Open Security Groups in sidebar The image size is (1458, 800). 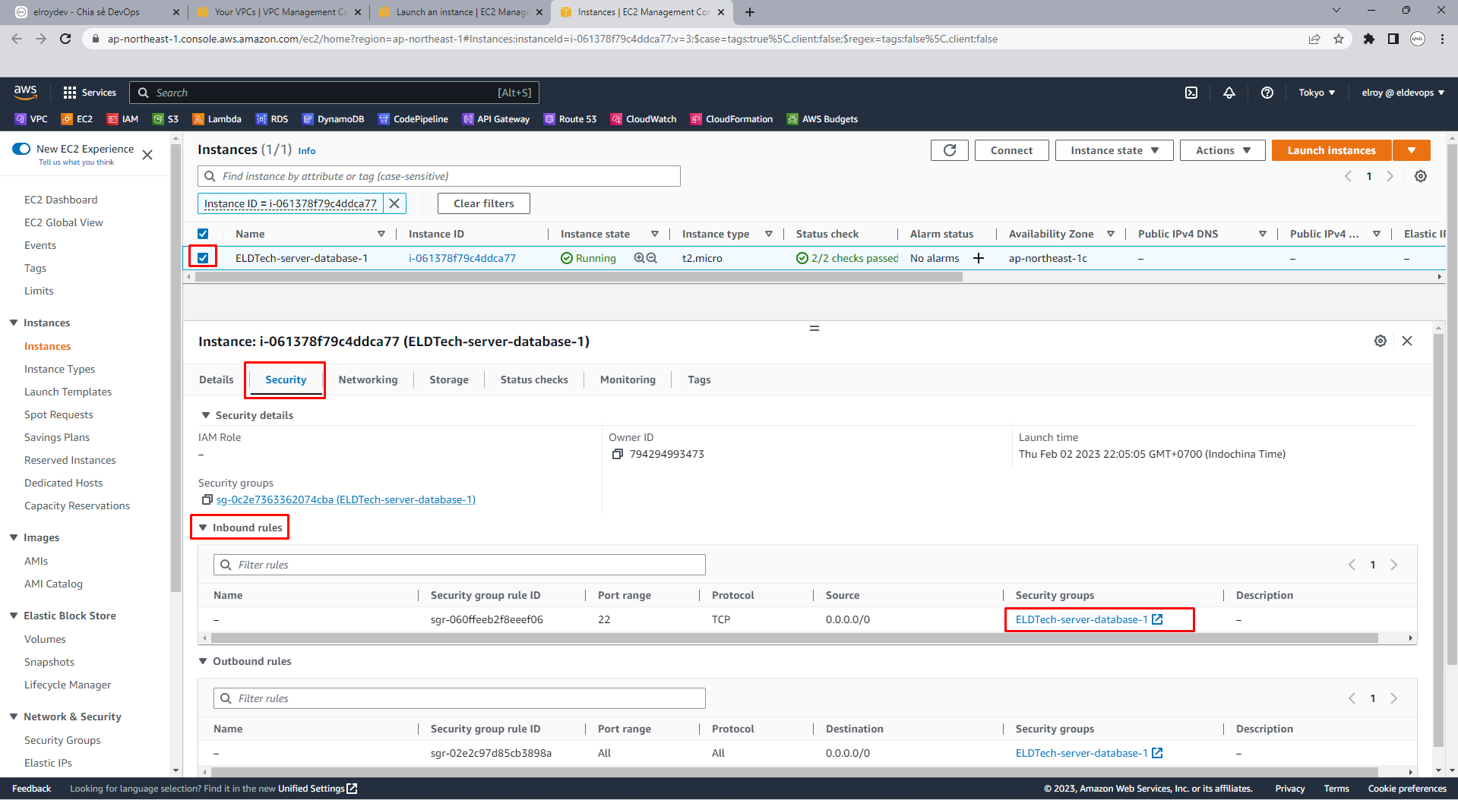pos(62,740)
